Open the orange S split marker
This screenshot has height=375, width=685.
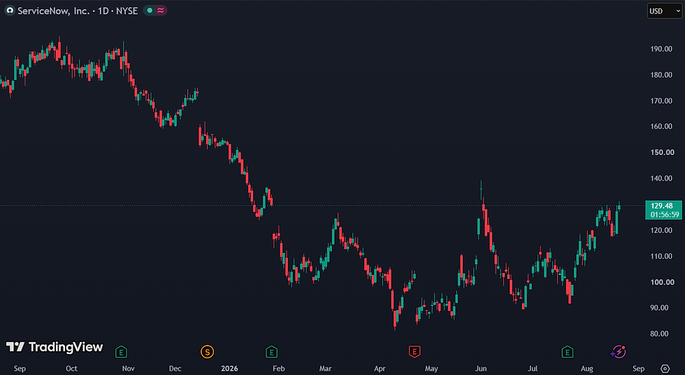[x=207, y=351]
